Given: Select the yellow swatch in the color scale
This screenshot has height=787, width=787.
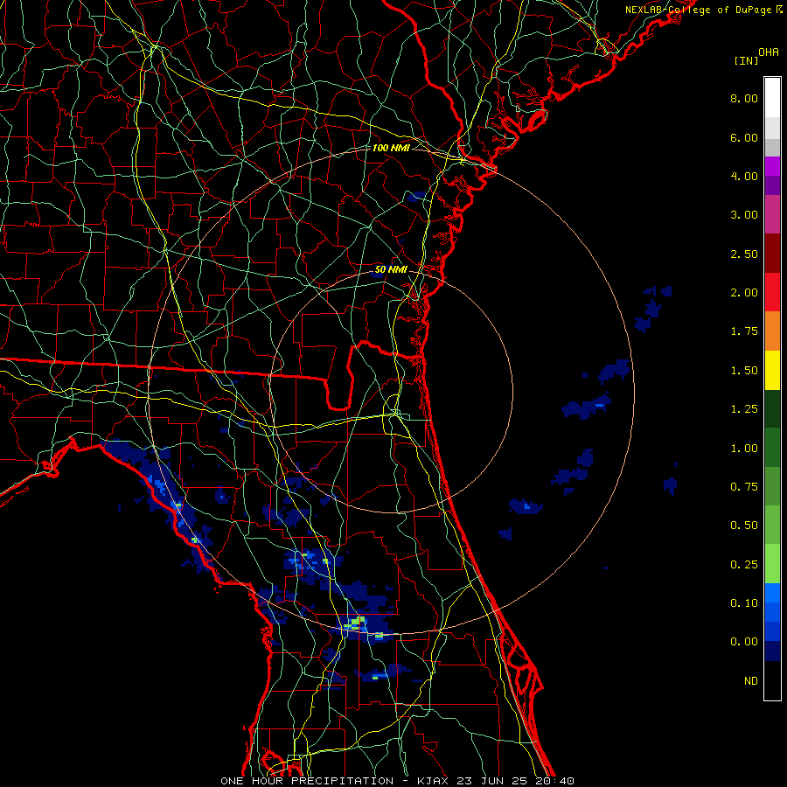Looking at the screenshot, I should pyautogui.click(x=772, y=371).
